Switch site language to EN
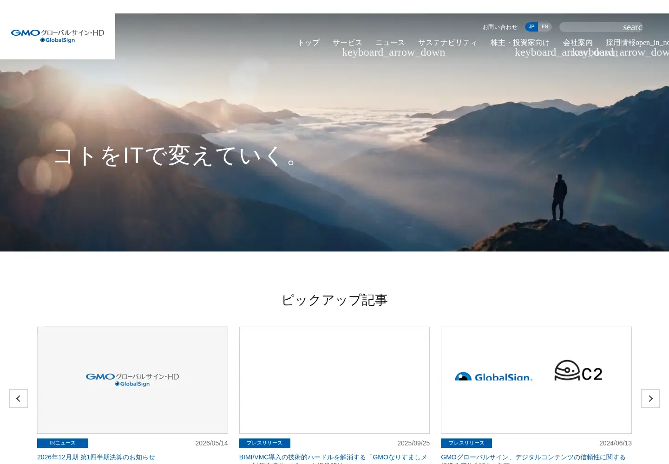669x464 pixels. (545, 27)
